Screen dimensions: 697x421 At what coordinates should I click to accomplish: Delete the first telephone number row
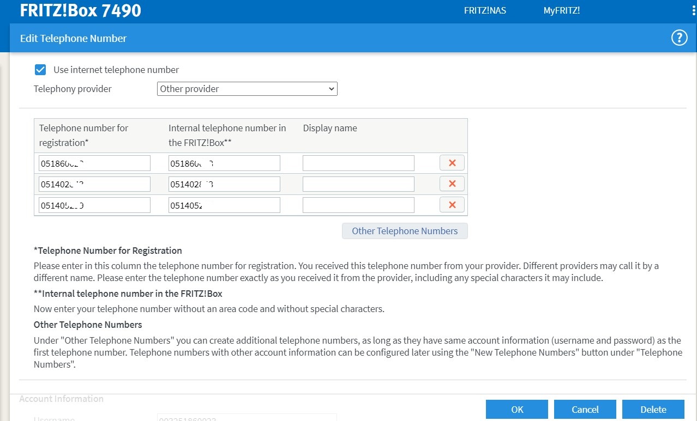click(452, 163)
